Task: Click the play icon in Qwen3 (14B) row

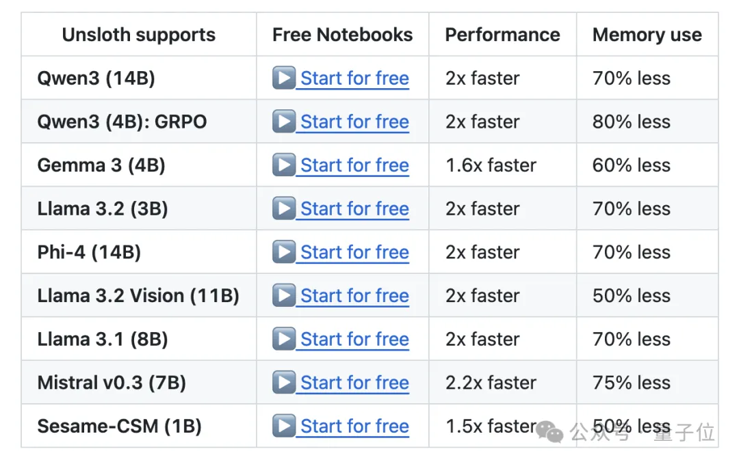Action: click(x=283, y=78)
